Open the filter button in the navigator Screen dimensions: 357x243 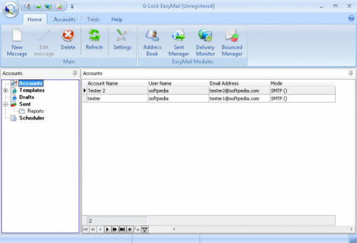[145, 229]
